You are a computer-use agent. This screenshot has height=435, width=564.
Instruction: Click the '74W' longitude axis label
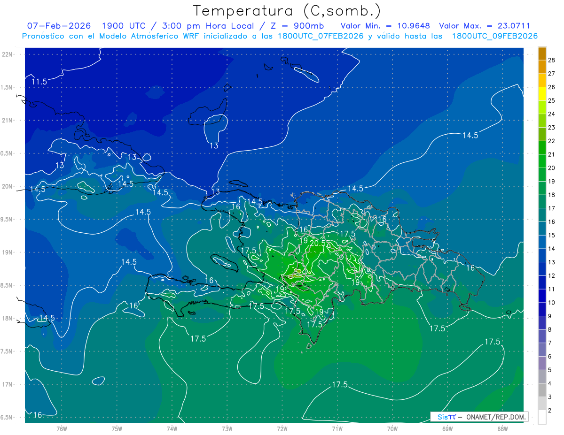pos(172,428)
